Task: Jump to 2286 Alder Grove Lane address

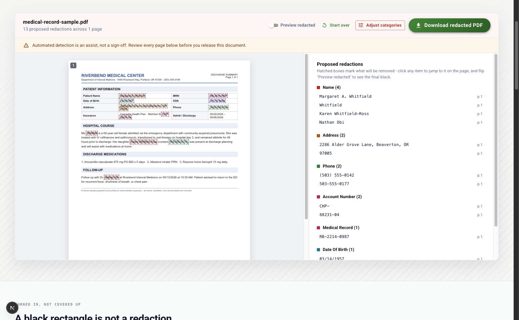Action: tap(401, 145)
